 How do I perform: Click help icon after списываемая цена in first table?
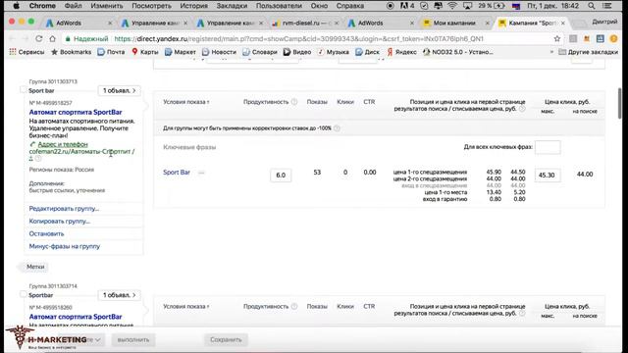coord(522,109)
